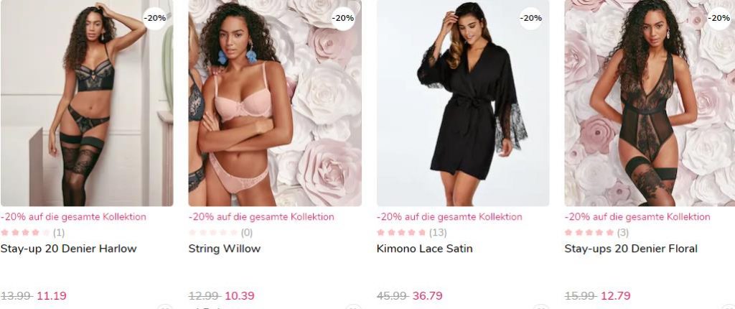Open Stay-ups 20 Denier Floral product photo
The height and width of the screenshot is (309, 735).
click(x=650, y=103)
